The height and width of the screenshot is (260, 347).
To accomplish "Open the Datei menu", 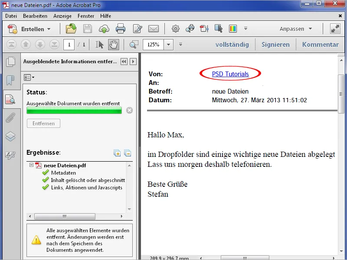I will [x=11, y=16].
